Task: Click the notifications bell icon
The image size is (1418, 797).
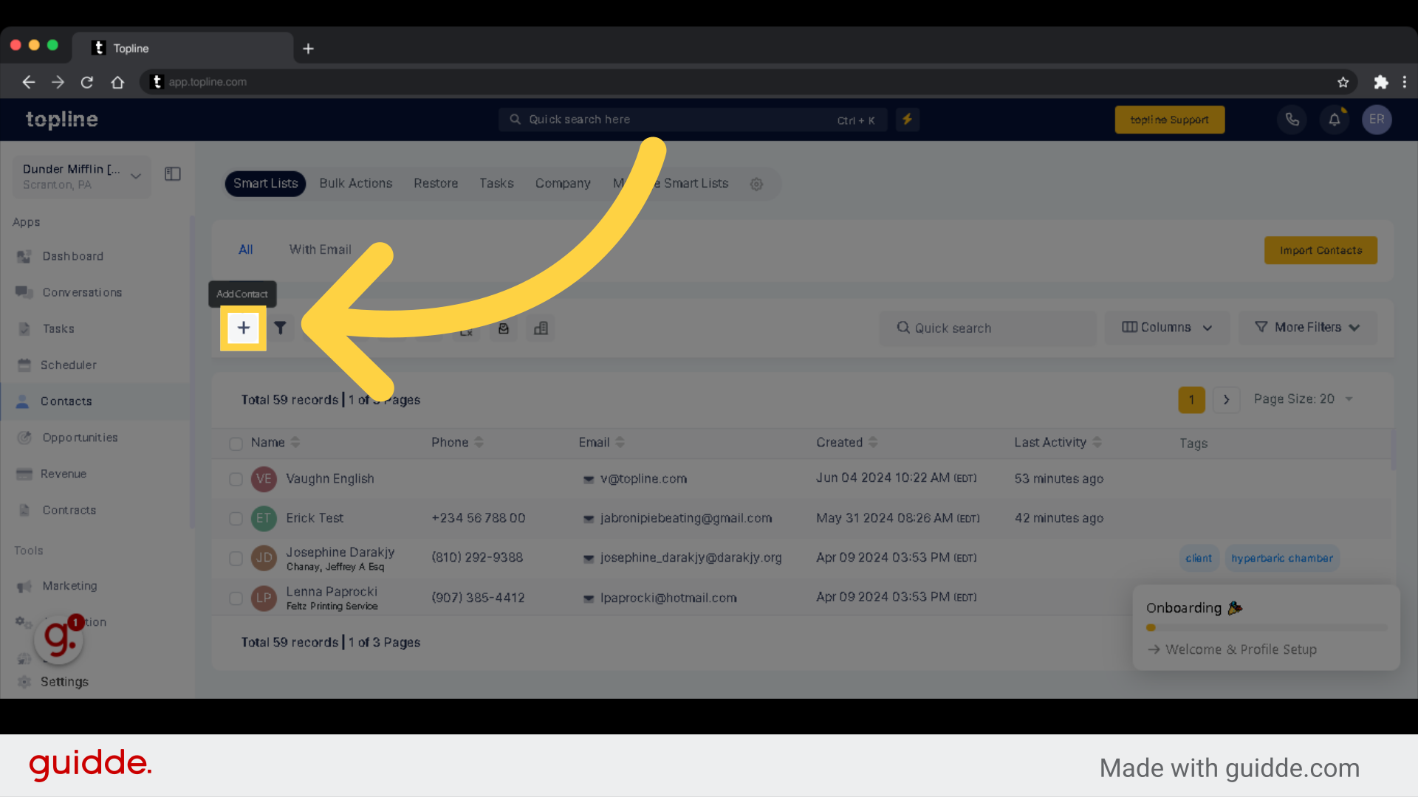Action: click(1335, 119)
